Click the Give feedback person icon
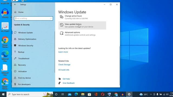Image resolution: width=173 pixels, height=97 pixels. click(59, 83)
